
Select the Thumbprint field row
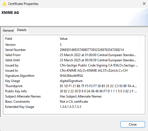tap(72, 86)
